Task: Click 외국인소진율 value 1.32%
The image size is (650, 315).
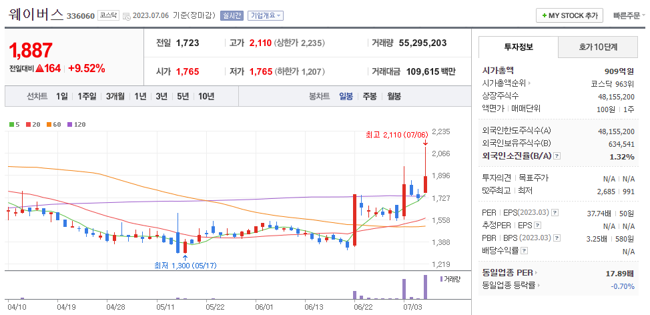Action: tap(622, 157)
